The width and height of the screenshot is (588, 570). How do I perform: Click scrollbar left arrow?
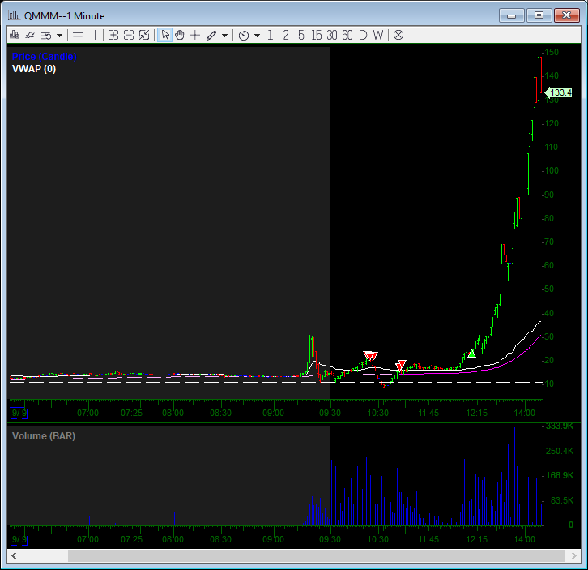click(14, 555)
